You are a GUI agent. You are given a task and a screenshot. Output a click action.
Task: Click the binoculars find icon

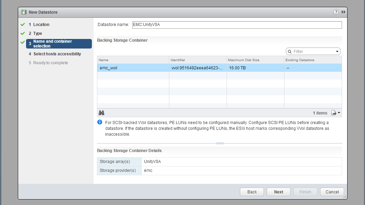[x=101, y=113]
